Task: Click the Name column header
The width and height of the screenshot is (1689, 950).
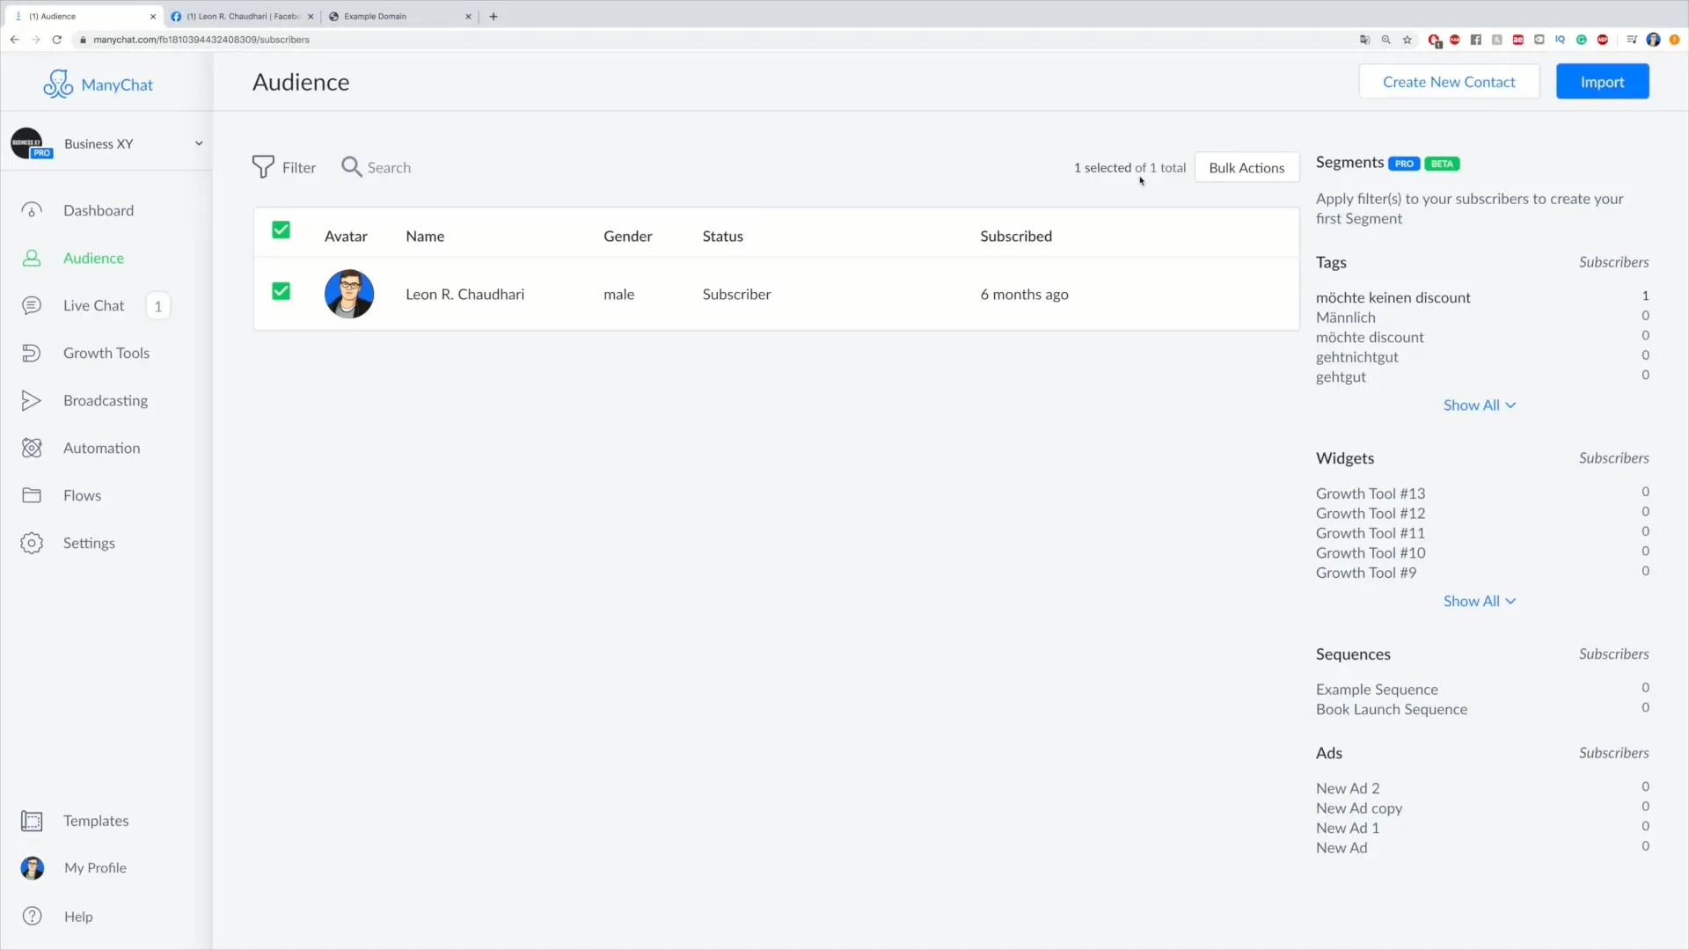Action: click(425, 236)
